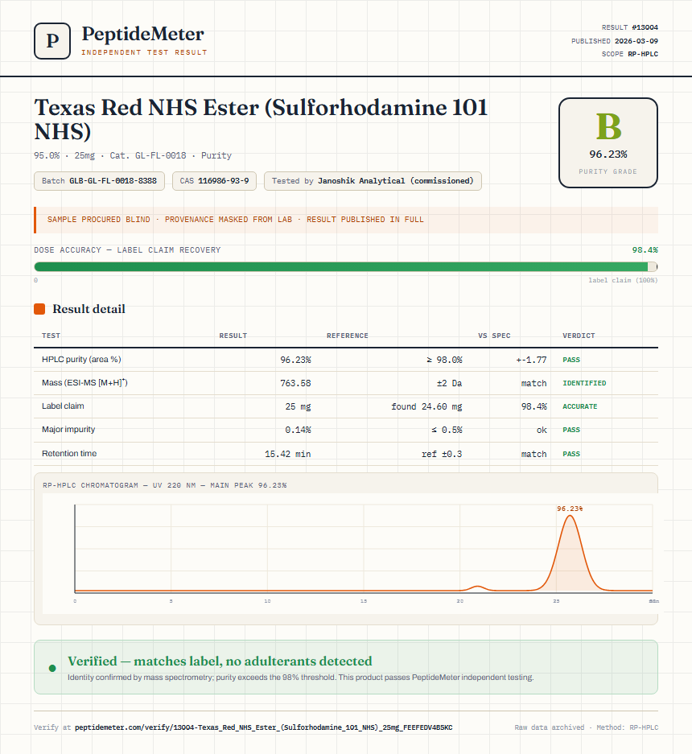The image size is (692, 754).
Task: Open the peptidemeter.com verify link
Action: tap(264, 727)
